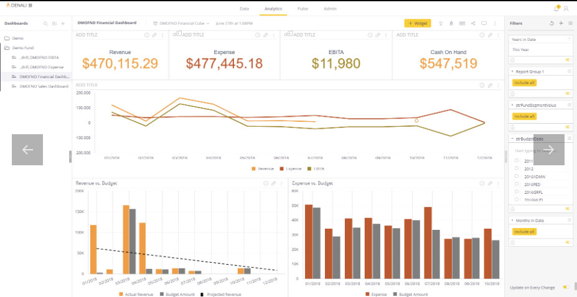This screenshot has height=297, width=577.
Task: Show info for the Cash On Hand widget
Action: click(x=482, y=35)
